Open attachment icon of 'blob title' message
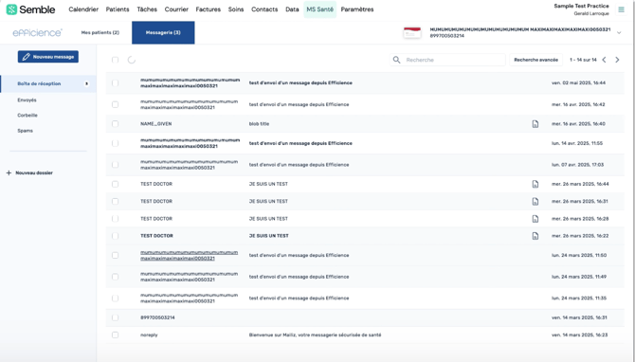Screen dimensions: 635x362 [535, 124]
